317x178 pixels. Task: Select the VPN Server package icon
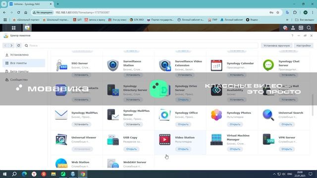tap(268, 139)
